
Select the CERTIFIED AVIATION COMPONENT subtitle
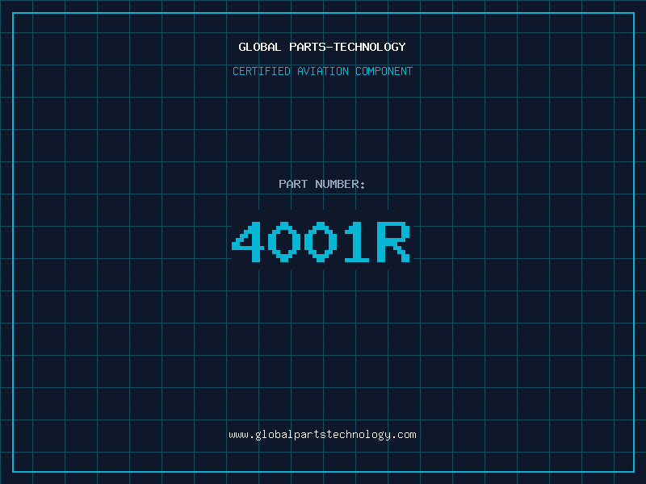(x=322, y=71)
